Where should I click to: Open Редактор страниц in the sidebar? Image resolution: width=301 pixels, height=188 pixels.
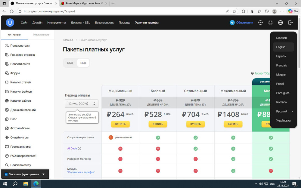(23, 55)
